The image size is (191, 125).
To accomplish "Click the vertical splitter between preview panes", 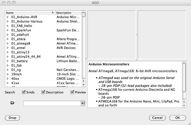I will (x=136, y=35).
